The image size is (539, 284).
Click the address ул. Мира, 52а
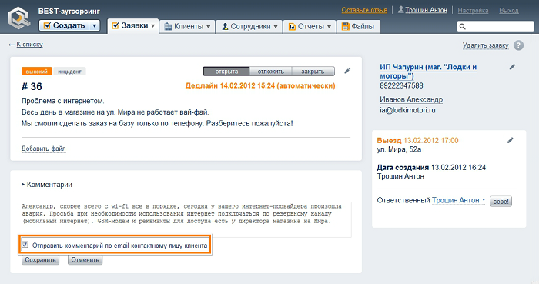point(399,149)
